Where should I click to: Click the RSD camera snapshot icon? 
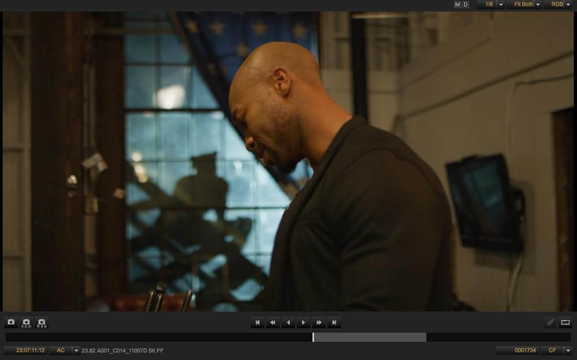(42, 323)
